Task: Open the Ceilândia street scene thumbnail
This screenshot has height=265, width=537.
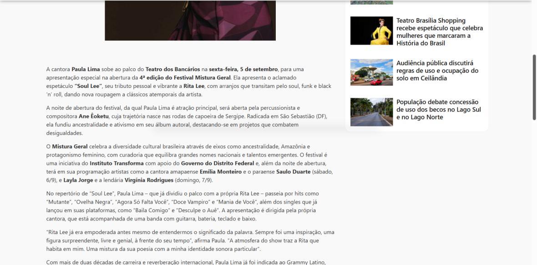Action: pyautogui.click(x=372, y=72)
